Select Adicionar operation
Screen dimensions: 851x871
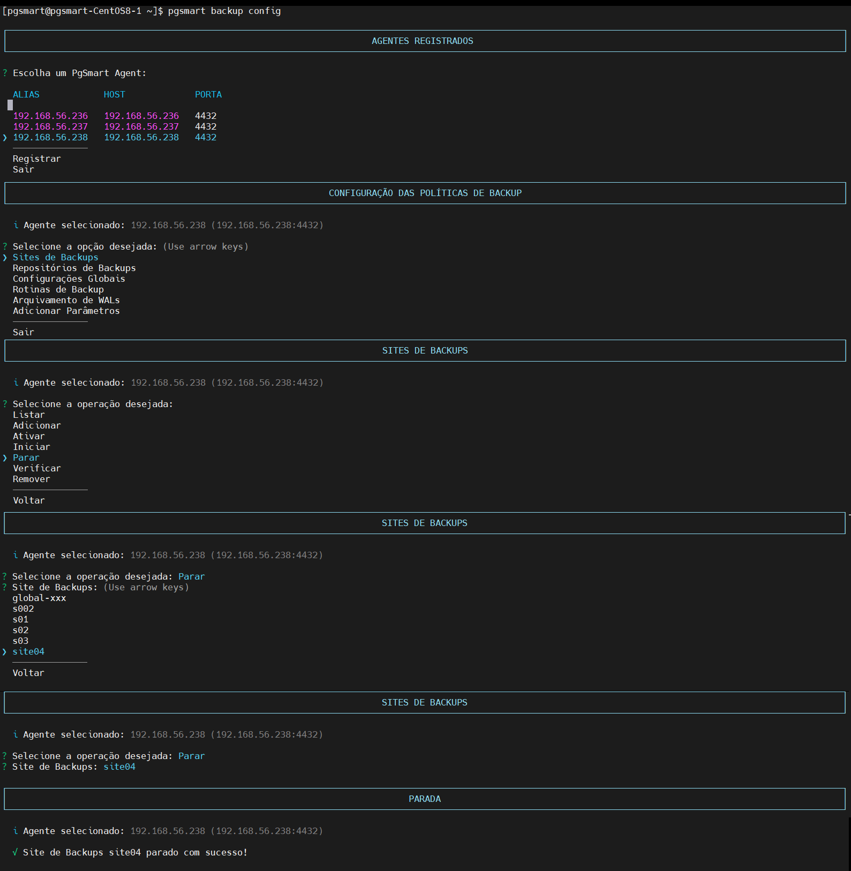[37, 425]
